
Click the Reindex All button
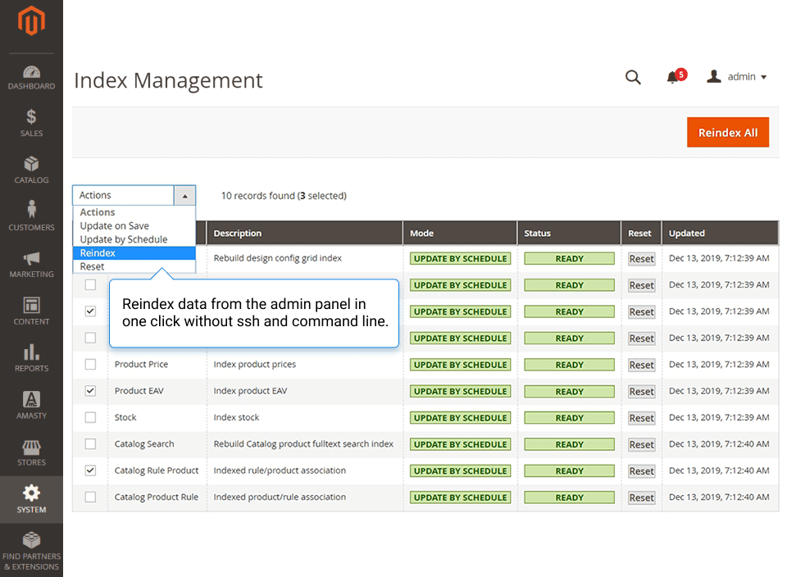(728, 133)
